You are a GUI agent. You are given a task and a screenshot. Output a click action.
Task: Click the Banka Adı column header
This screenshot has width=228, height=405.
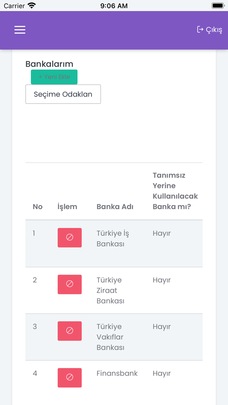point(115,207)
